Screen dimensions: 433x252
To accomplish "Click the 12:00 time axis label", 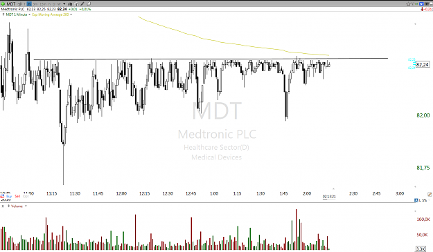I will coord(121,193).
